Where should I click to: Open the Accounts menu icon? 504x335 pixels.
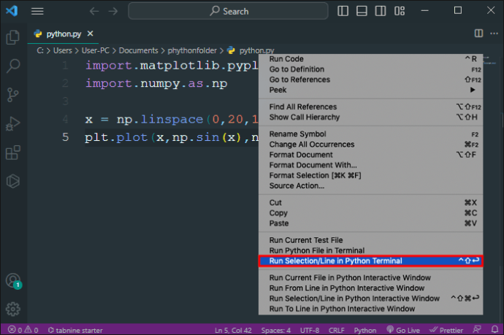[x=13, y=281]
